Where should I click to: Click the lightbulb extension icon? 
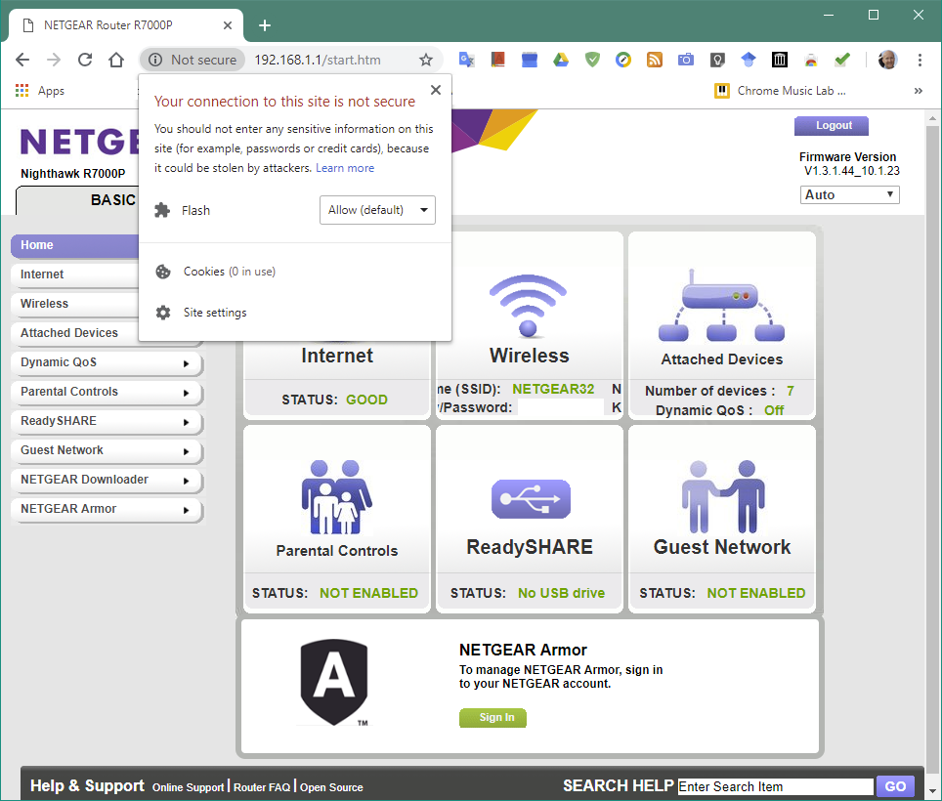point(717,60)
